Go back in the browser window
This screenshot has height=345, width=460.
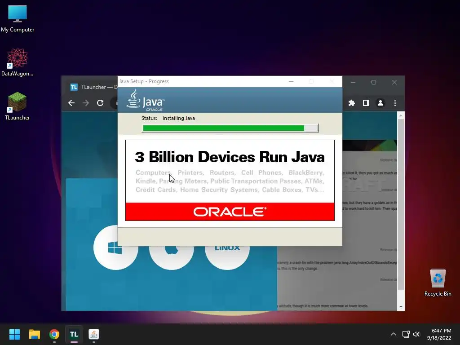click(x=71, y=103)
